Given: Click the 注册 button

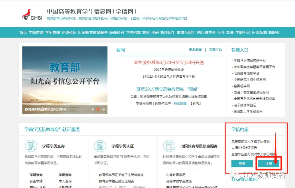Looking at the screenshot, I should (x=269, y=163).
